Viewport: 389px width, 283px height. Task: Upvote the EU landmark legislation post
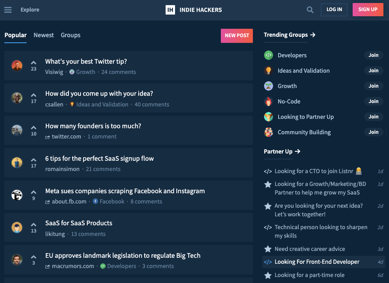coord(33,257)
